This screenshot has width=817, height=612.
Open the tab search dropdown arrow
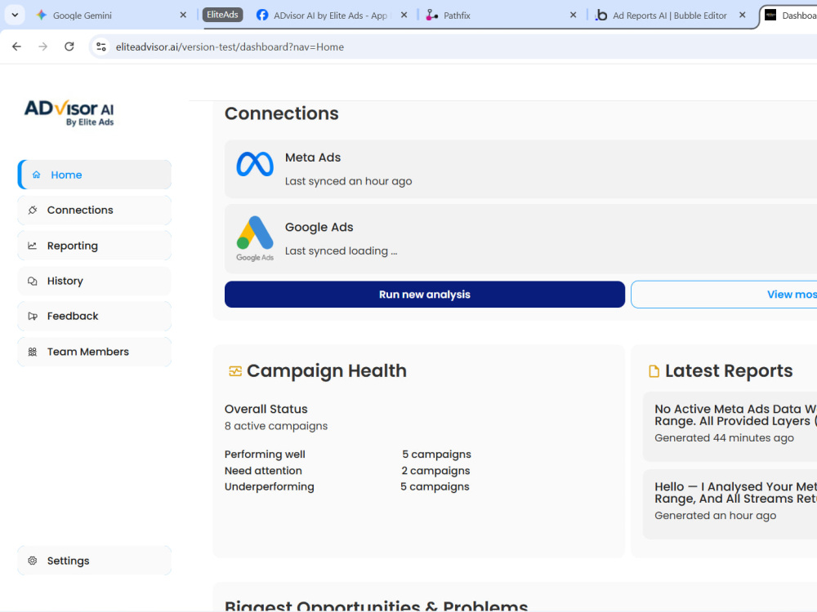[x=15, y=15]
